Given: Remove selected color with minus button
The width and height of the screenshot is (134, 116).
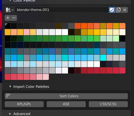Looking at the screenshot, I should coord(14,18).
